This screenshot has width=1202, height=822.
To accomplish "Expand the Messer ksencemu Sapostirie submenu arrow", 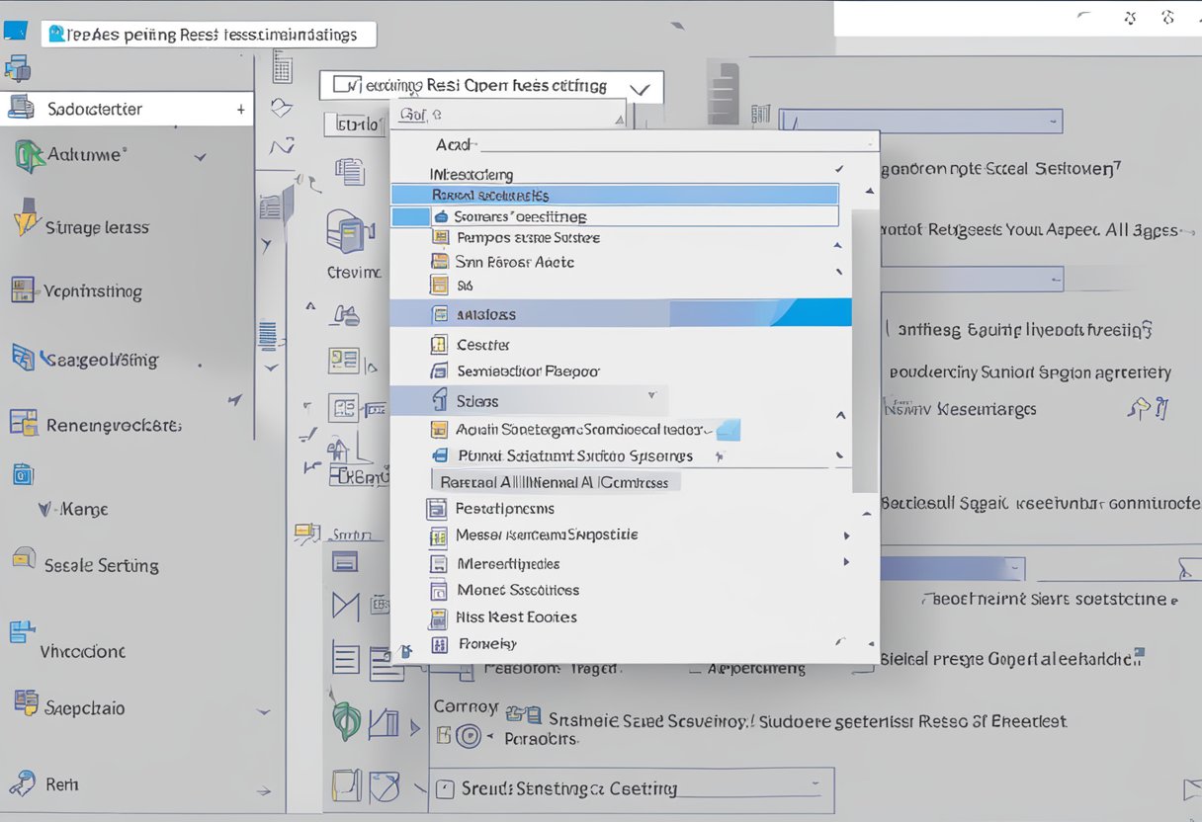I will (846, 535).
